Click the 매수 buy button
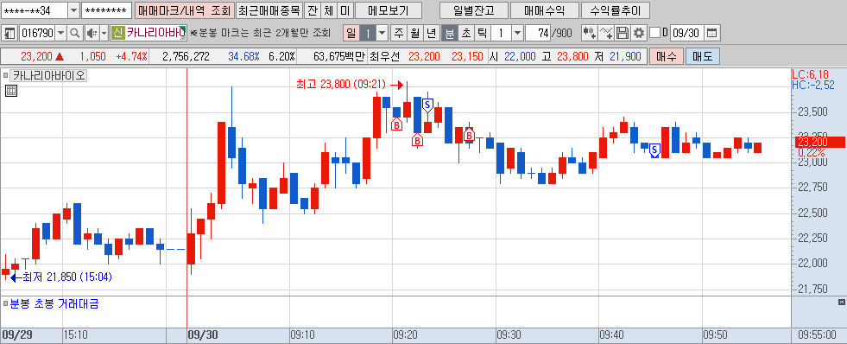 coord(667,56)
